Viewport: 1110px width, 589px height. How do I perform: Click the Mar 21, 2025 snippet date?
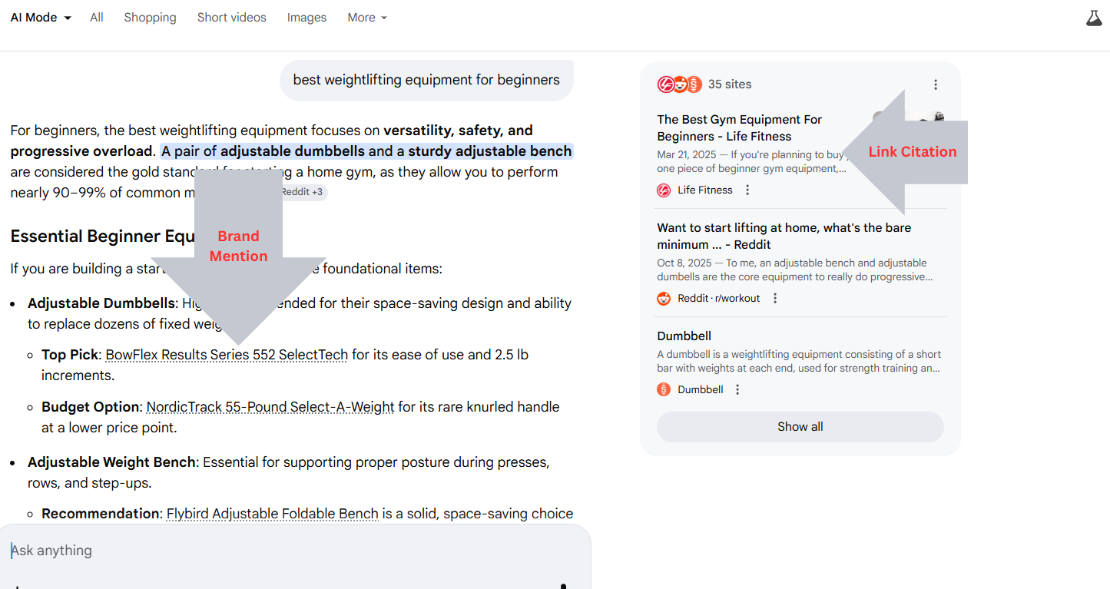pos(686,155)
